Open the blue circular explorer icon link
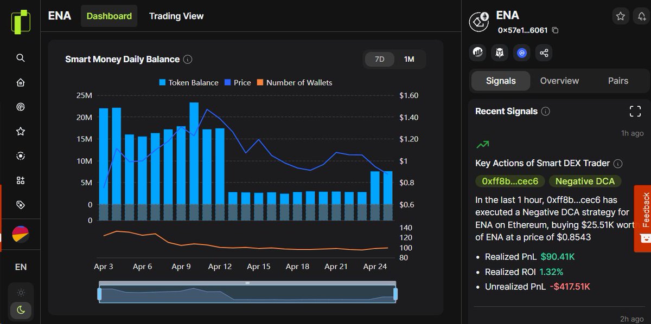The height and width of the screenshot is (324, 651). click(522, 53)
